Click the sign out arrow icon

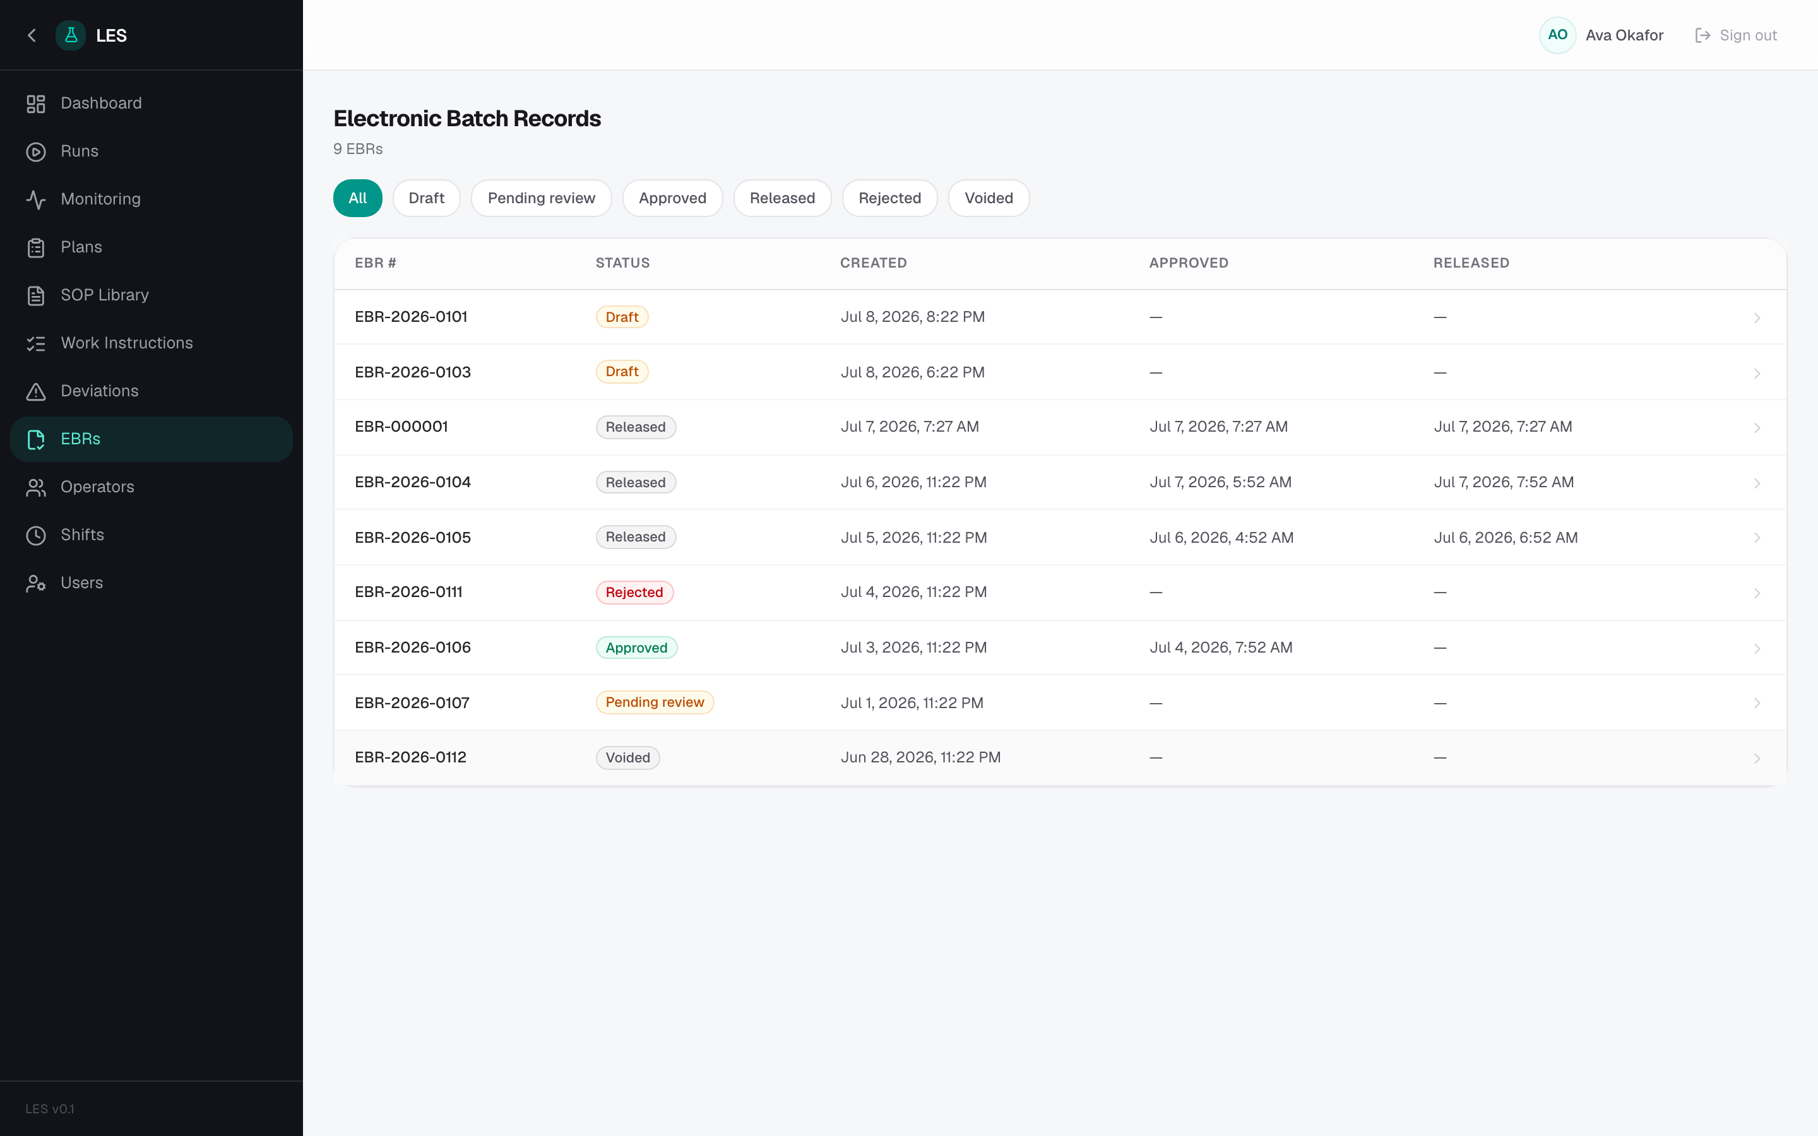(1702, 35)
